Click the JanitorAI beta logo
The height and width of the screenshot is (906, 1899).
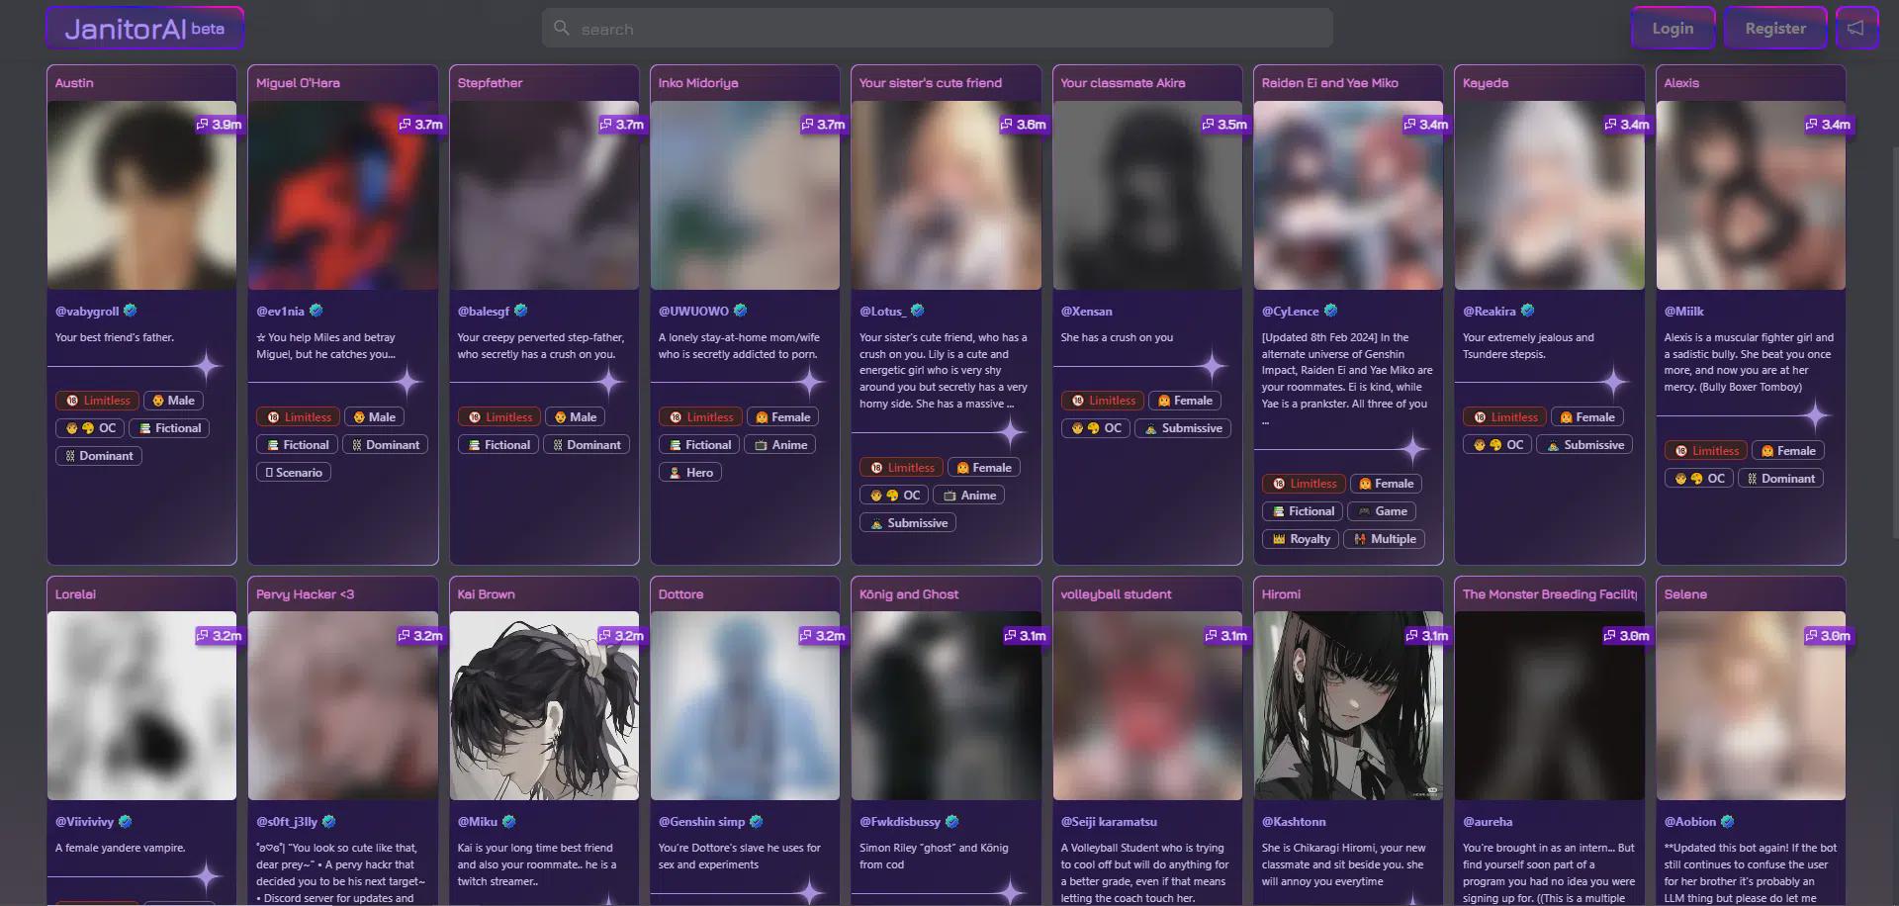point(144,29)
